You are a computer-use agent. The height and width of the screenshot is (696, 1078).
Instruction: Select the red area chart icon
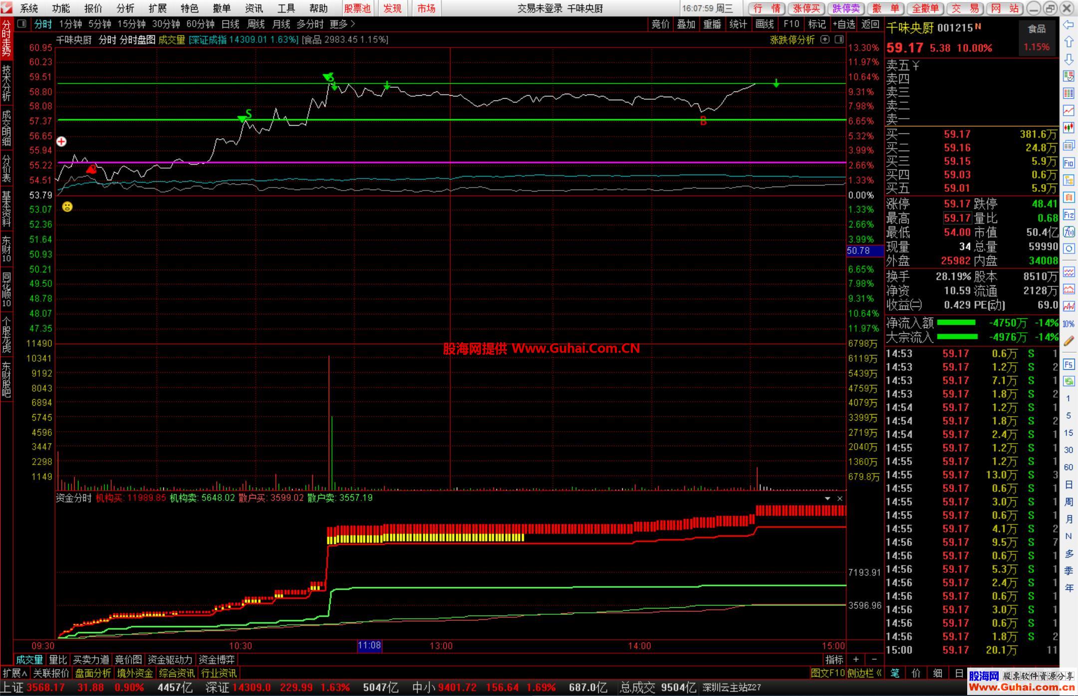click(1069, 289)
